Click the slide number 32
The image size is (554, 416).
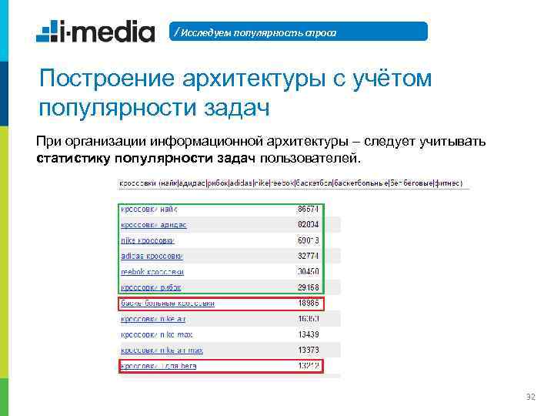coord(531,397)
